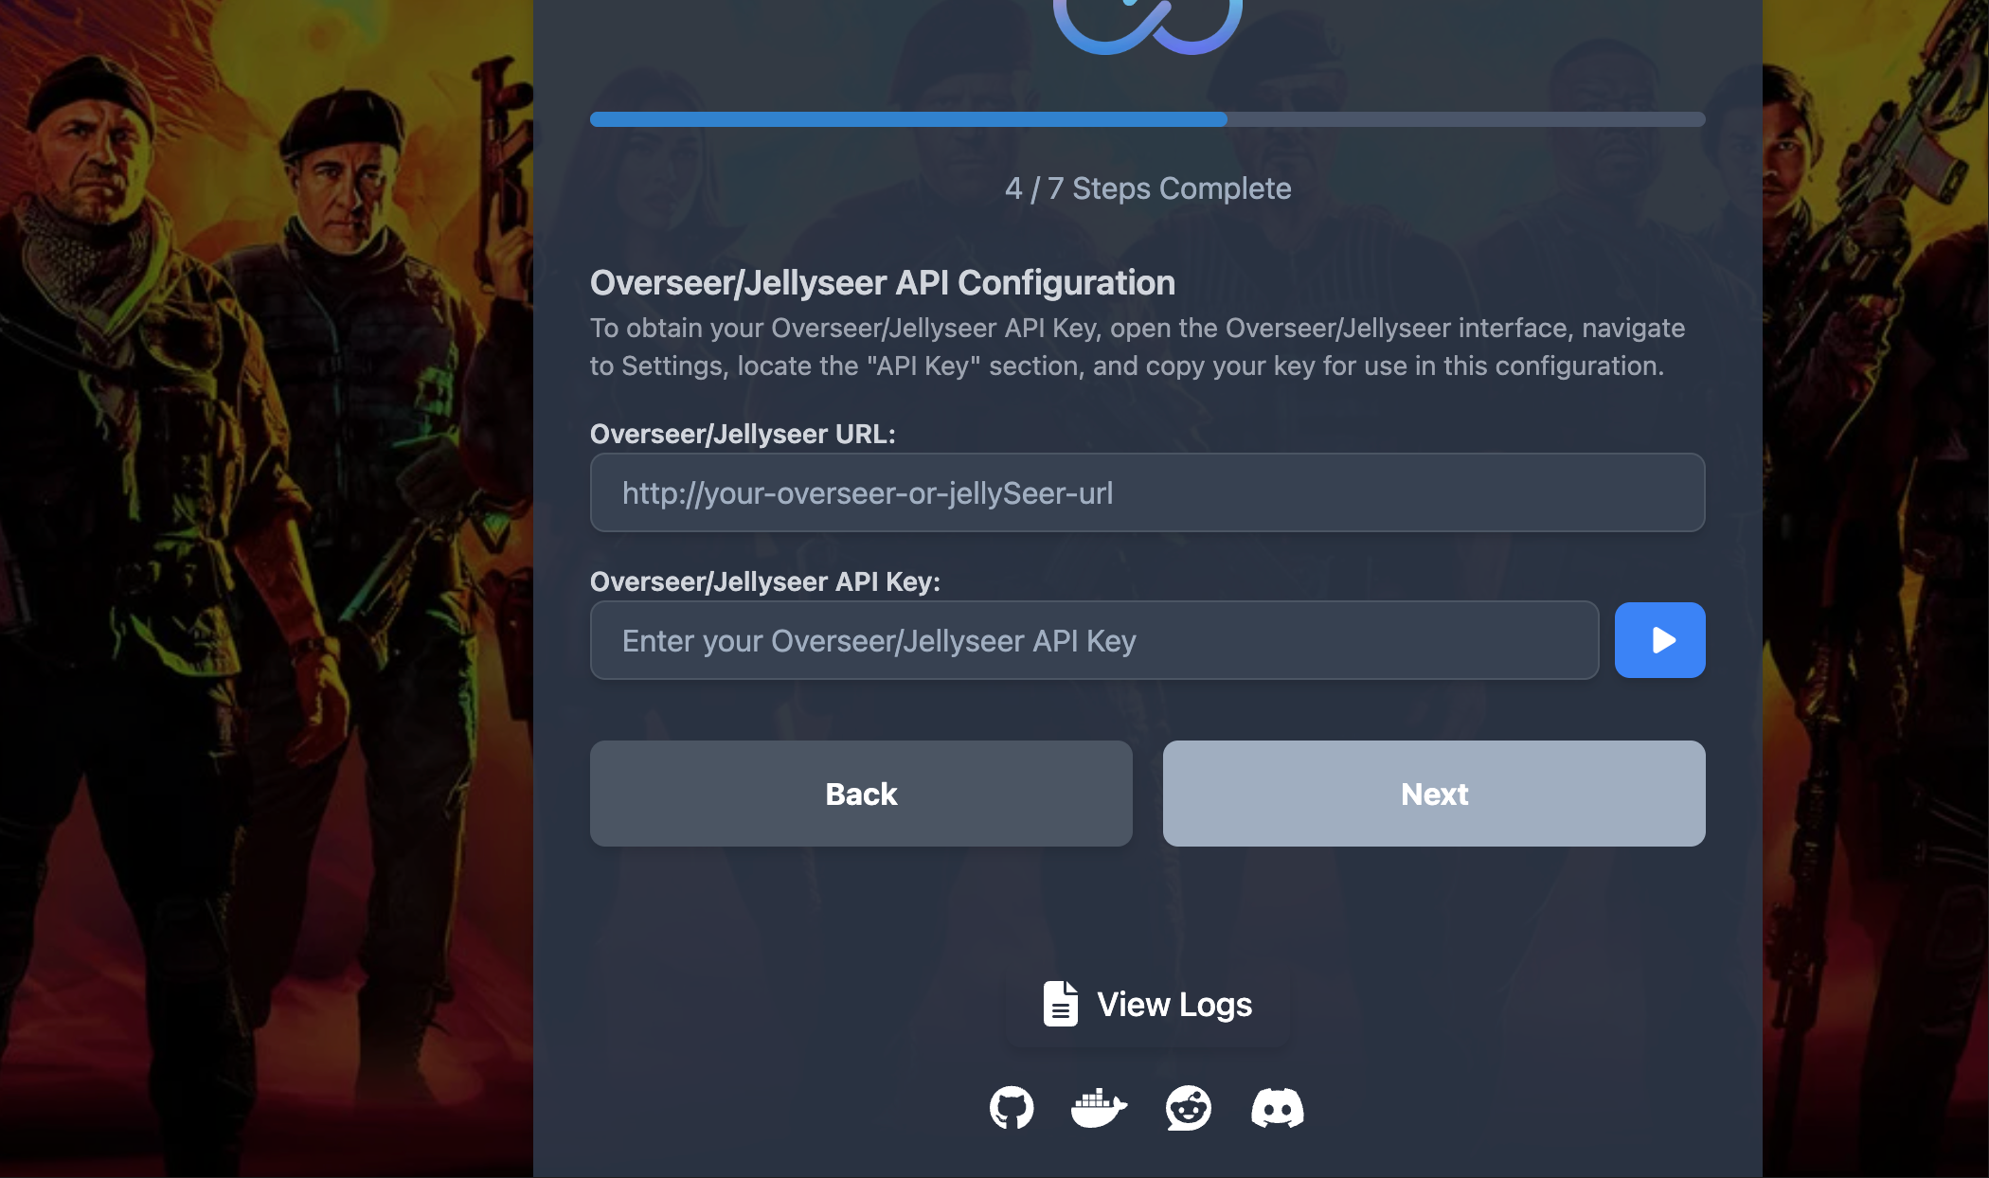The width and height of the screenshot is (1989, 1178).
Task: Click the "Overseer/Jellyseer API Configuration" heading
Action: [883, 282]
